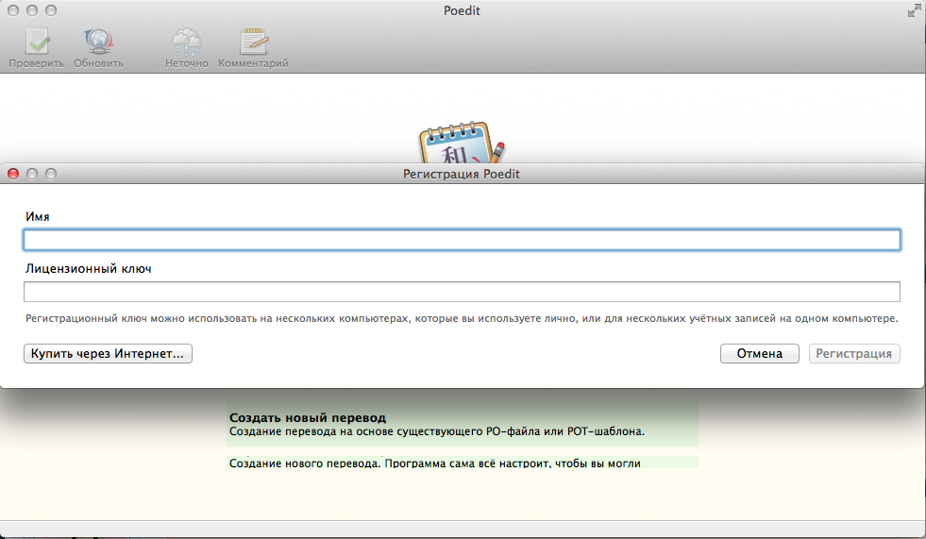Click the 'Создание перевода на основе' description text
The width and height of the screenshot is (926, 539).
437,431
